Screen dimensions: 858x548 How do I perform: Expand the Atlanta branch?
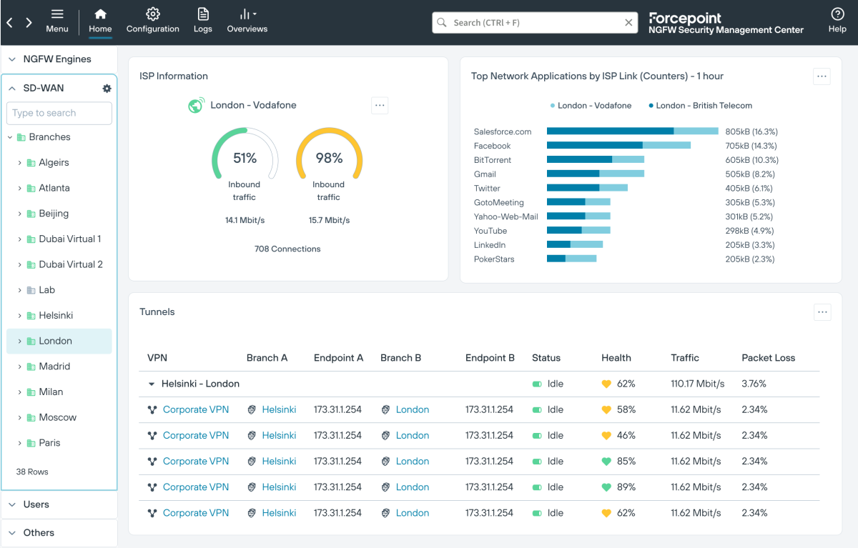[19, 189]
